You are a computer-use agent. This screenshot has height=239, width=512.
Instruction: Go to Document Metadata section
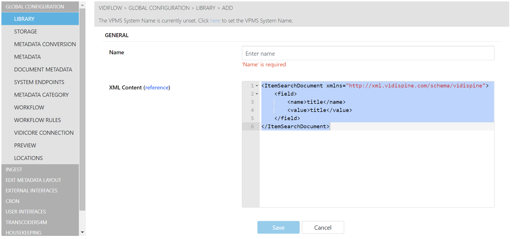(43, 70)
